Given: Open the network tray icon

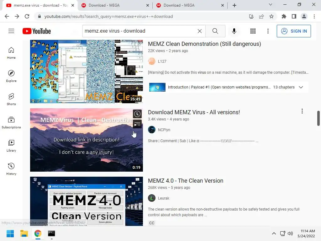Looking at the screenshot, I should point(282,233).
